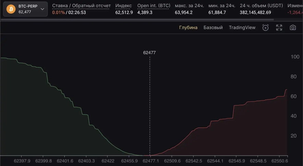This screenshot has height=166, width=303.
Task: Open the BTC-PERP market name
Action: coord(28,6)
